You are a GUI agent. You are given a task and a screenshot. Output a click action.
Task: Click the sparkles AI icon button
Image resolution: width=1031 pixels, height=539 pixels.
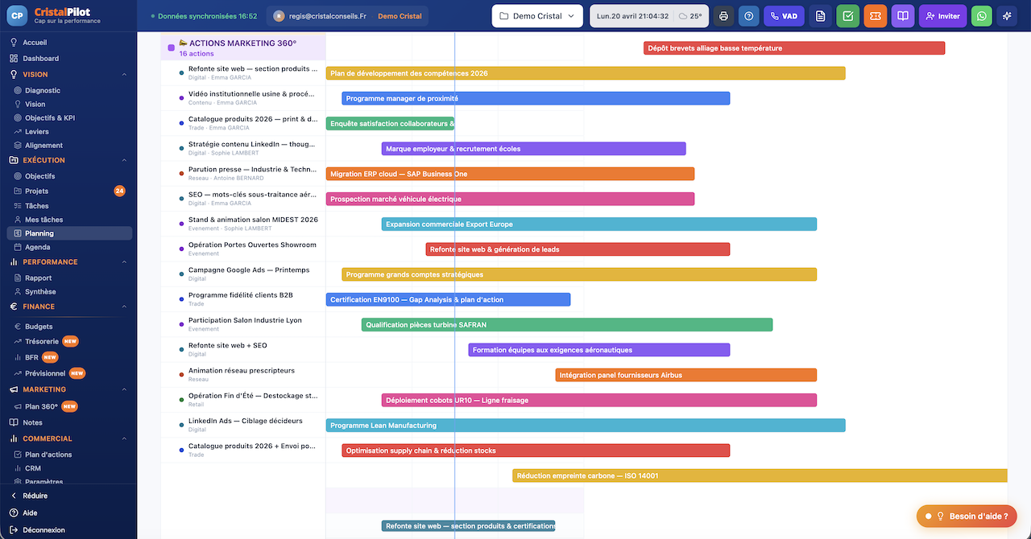(1007, 16)
